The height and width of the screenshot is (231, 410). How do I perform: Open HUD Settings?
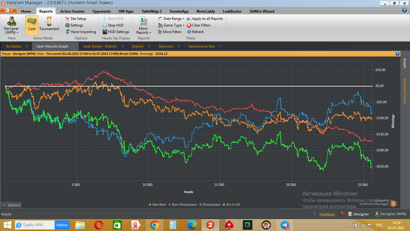[116, 32]
